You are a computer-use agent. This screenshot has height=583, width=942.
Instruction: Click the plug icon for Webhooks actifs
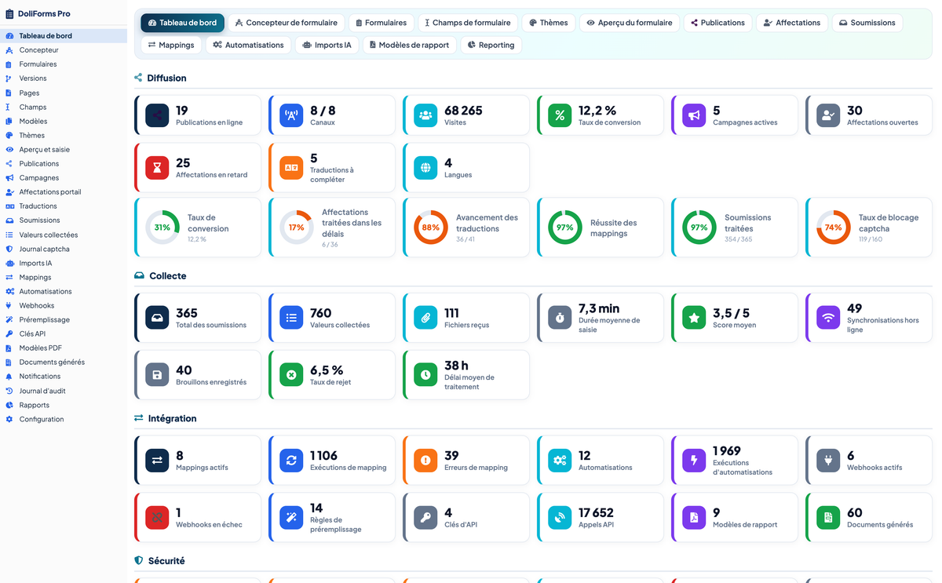[828, 461]
